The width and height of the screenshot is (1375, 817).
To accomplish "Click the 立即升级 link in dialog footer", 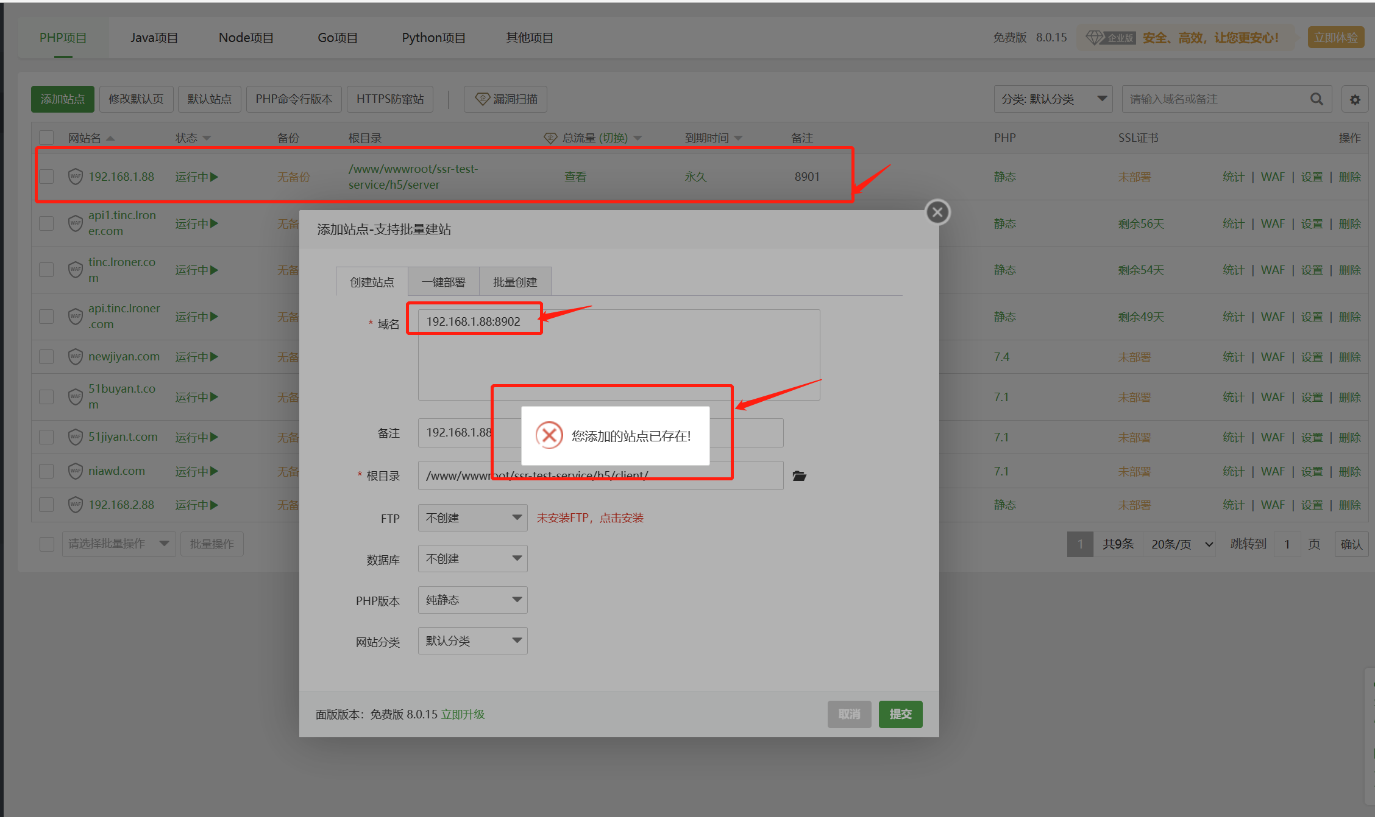I will [463, 715].
